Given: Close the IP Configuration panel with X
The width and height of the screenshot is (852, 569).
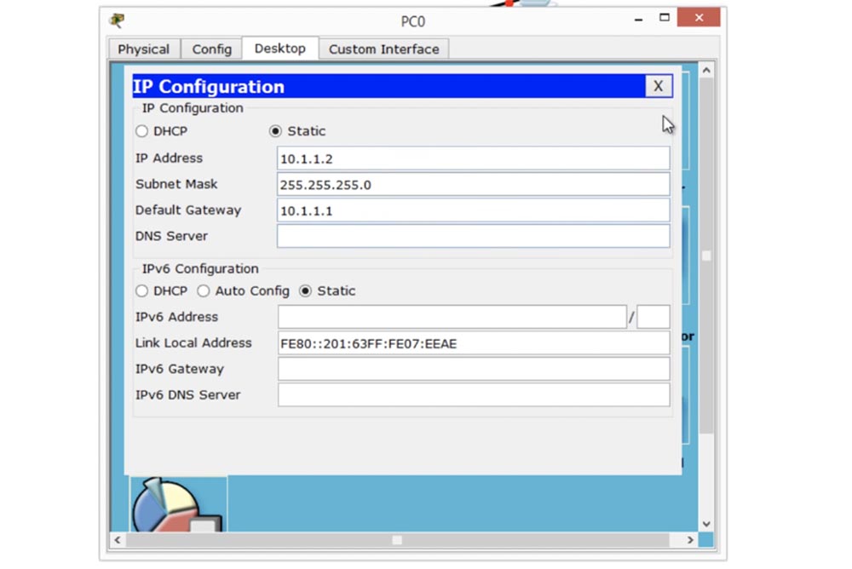Looking at the screenshot, I should coord(658,86).
